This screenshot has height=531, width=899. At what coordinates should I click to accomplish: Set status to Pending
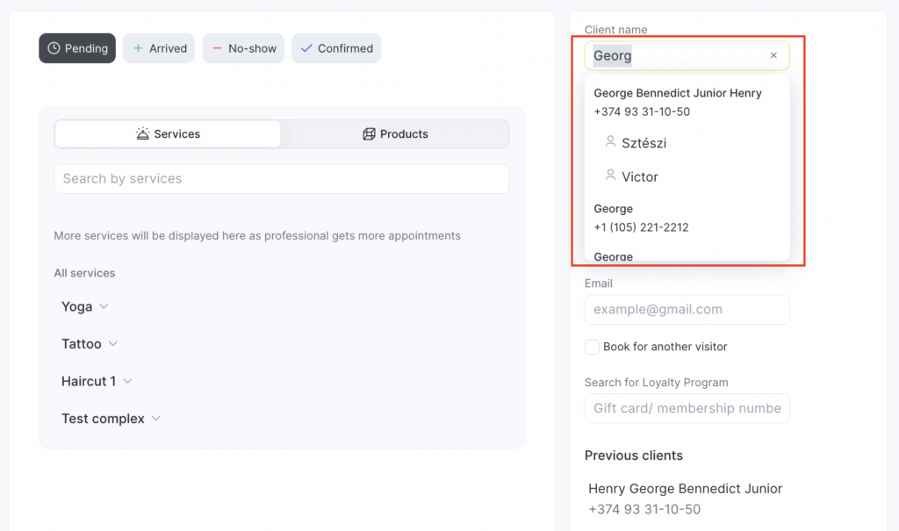(x=77, y=48)
